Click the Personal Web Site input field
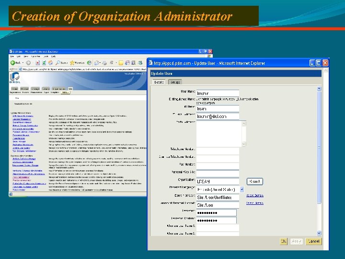 coord(218,174)
